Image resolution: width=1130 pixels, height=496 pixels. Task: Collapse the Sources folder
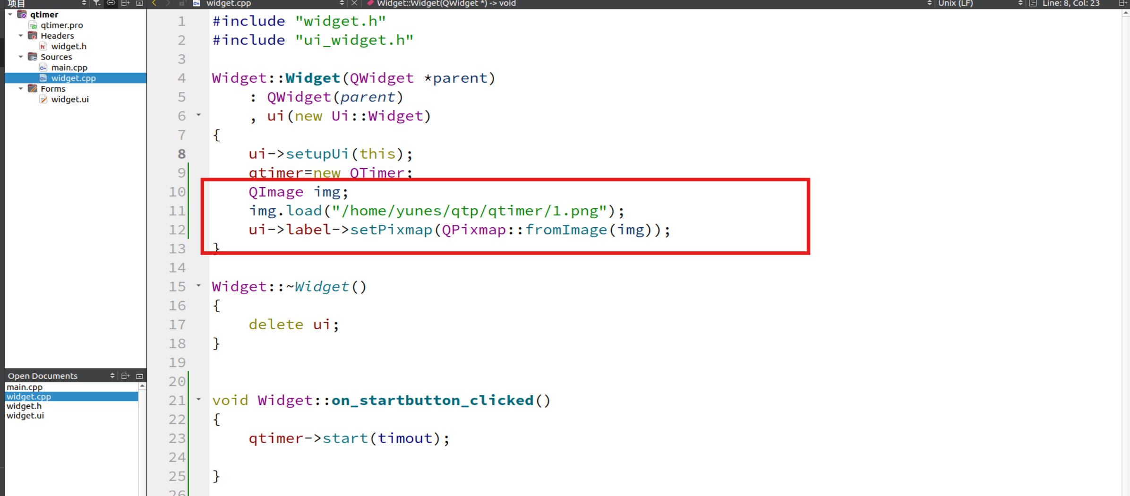tap(21, 57)
